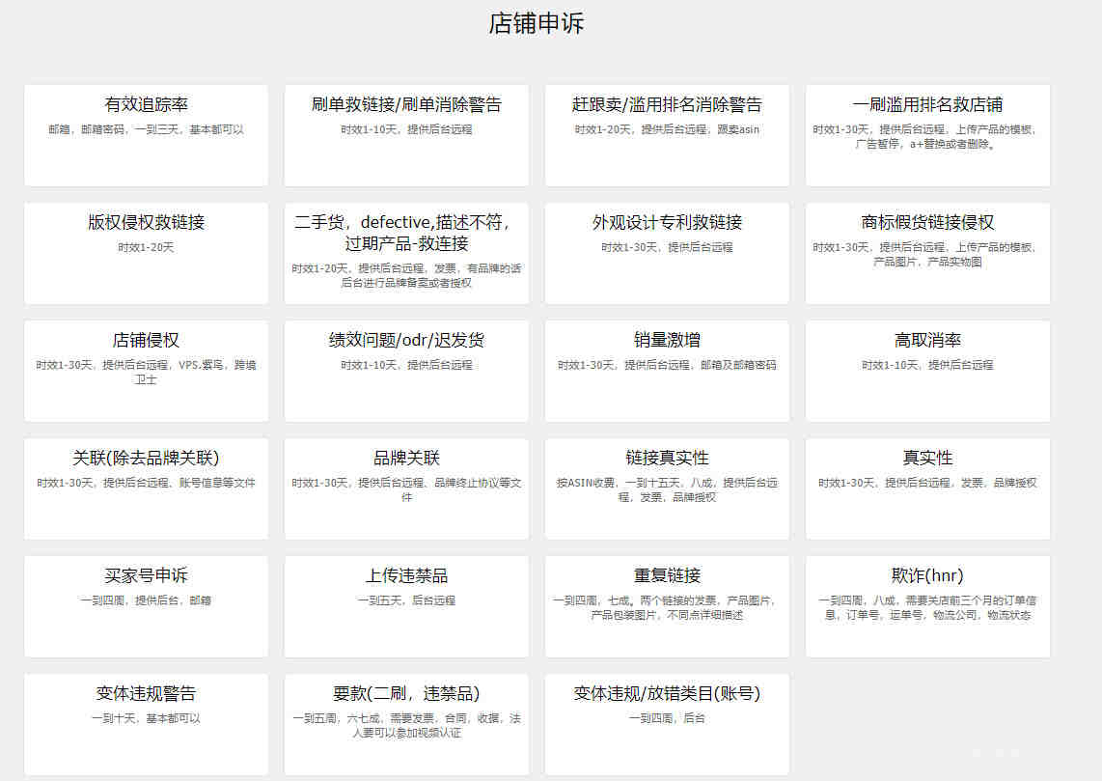Image resolution: width=1102 pixels, height=781 pixels.
Task: Click description mentioning 品牌备案或者授权
Action: coord(406,275)
